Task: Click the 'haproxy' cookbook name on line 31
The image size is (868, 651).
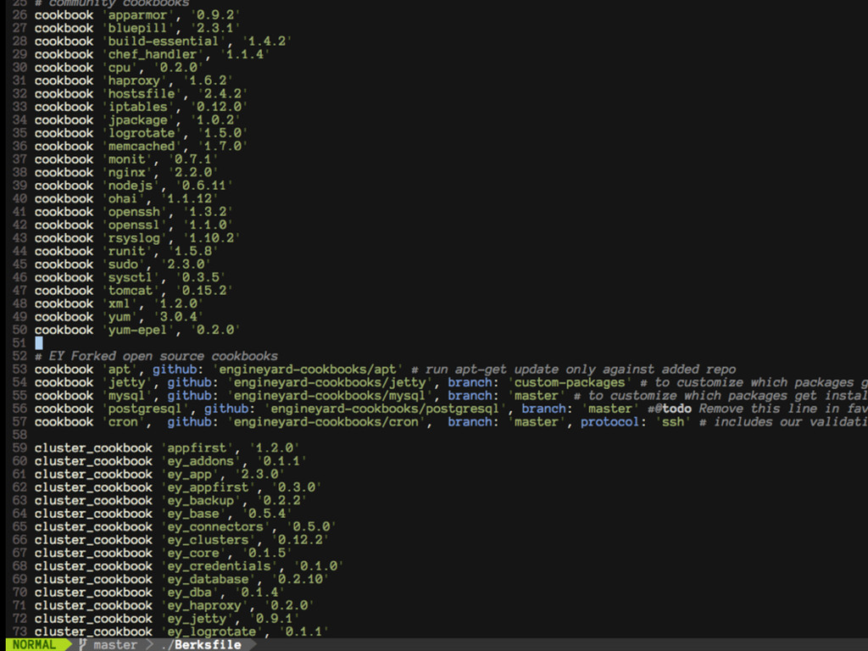Action: click(x=134, y=81)
